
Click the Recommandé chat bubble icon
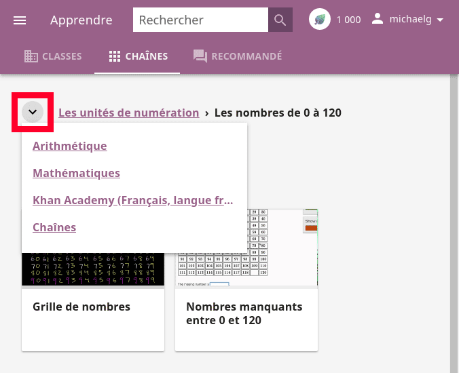pyautogui.click(x=200, y=56)
